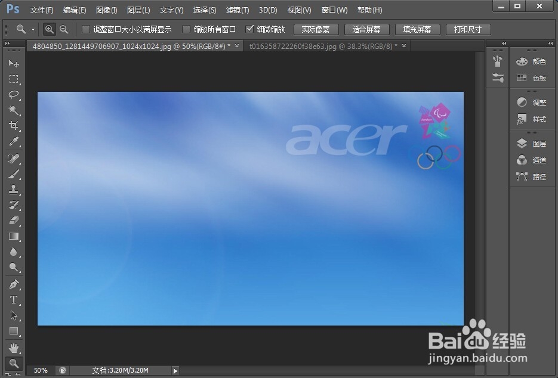Image resolution: width=558 pixels, height=378 pixels.
Task: Collapse the right panel dock with double arrows
Action: tap(550, 43)
